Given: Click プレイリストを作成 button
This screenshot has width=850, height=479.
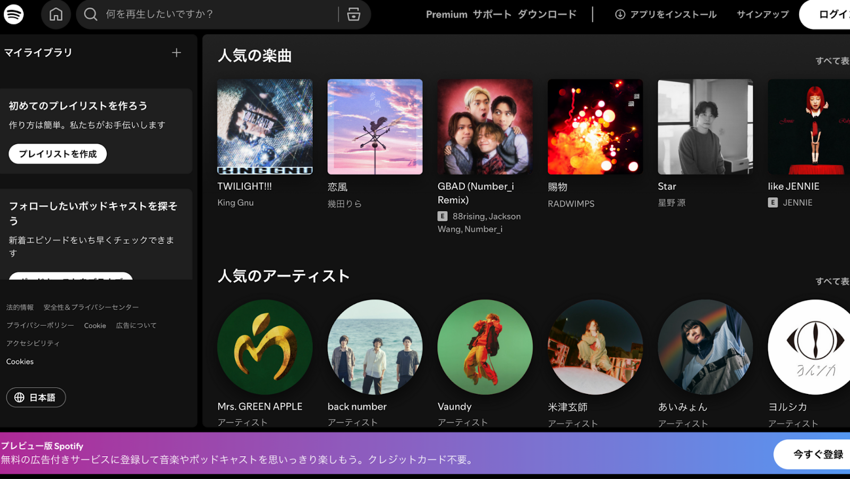Looking at the screenshot, I should pyautogui.click(x=57, y=154).
